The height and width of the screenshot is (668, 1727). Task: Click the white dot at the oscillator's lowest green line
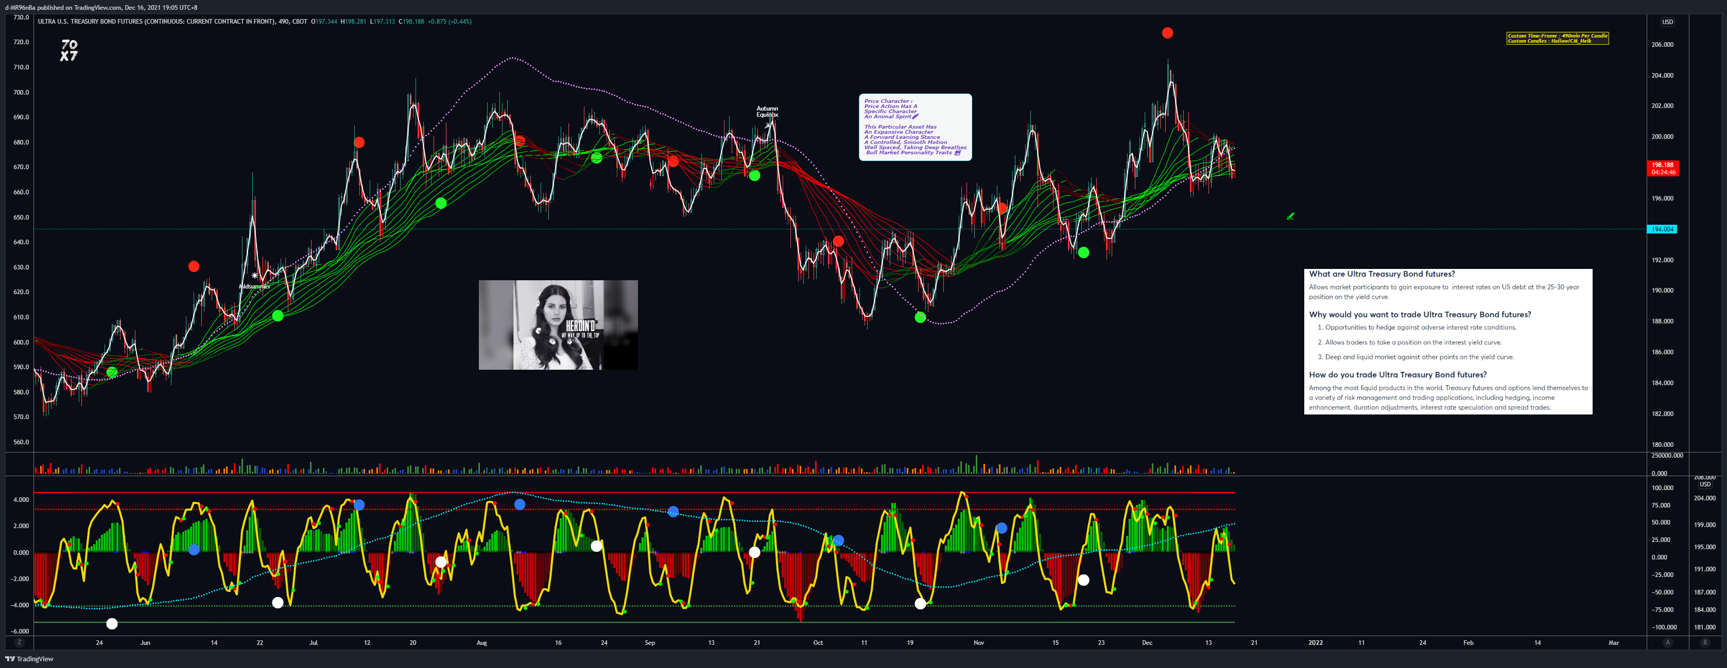[x=112, y=624]
